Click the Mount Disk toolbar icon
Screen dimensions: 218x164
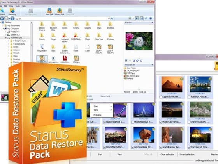(59, 12)
